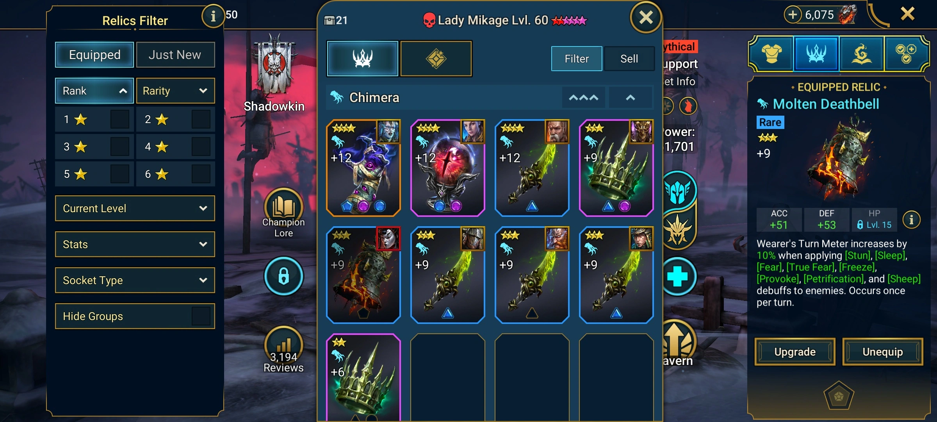Tap the champion lock padlock icon
Image resolution: width=937 pixels, height=422 pixels.
[283, 276]
